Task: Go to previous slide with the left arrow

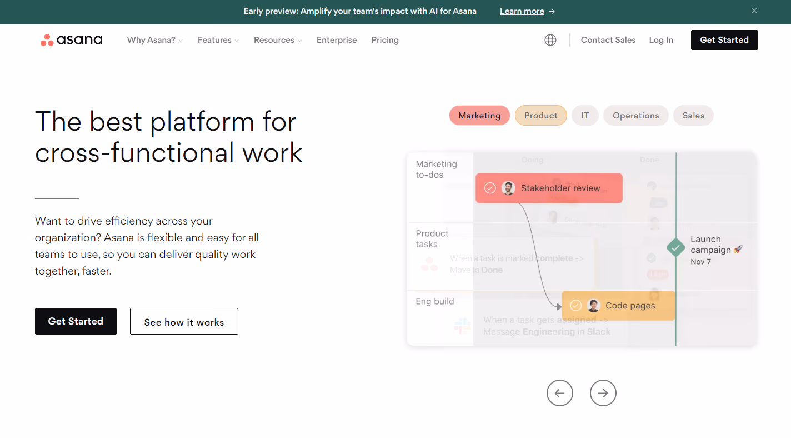Action: tap(559, 393)
